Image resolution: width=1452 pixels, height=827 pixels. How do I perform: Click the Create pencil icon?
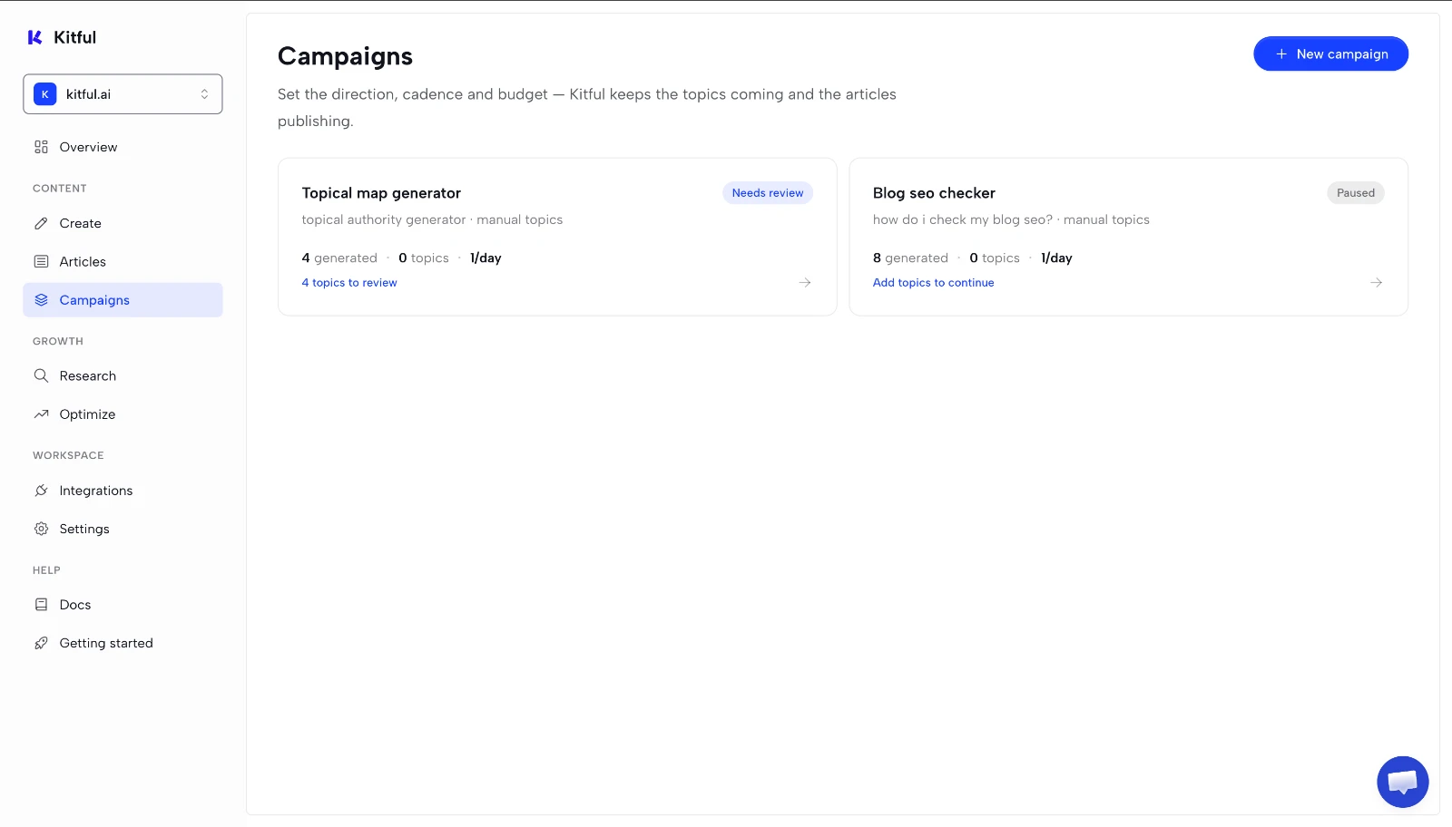coord(41,223)
